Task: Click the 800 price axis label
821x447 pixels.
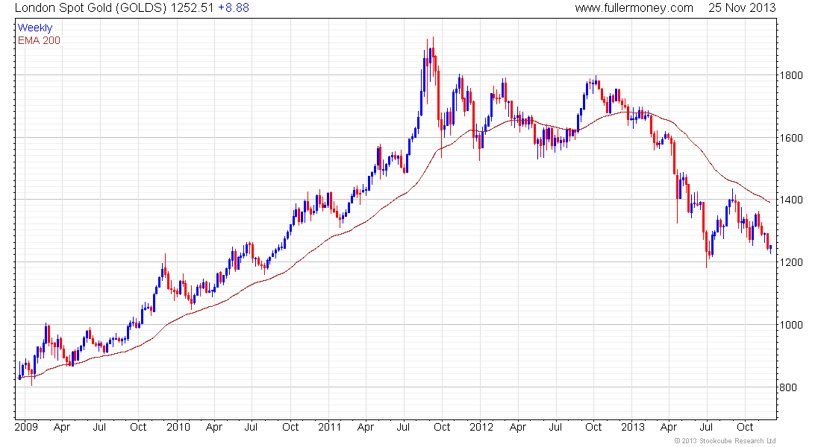Action: point(789,387)
